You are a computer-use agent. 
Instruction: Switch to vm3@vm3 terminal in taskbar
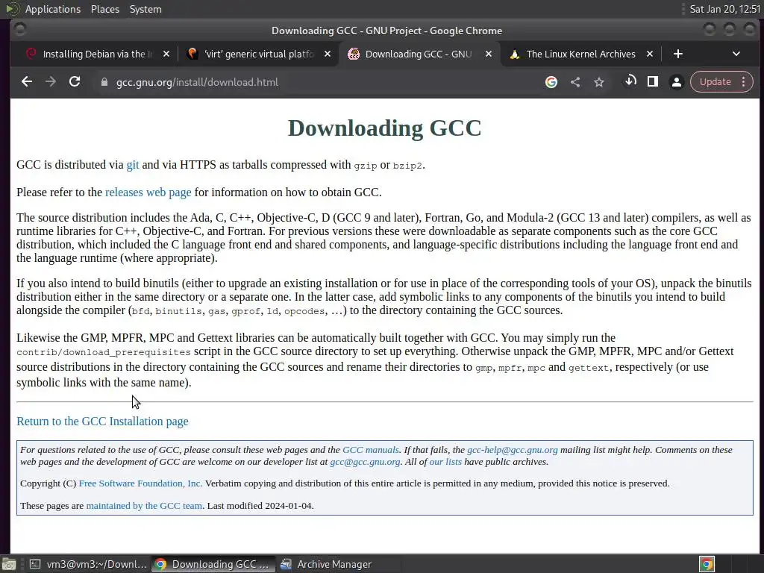coord(88,564)
